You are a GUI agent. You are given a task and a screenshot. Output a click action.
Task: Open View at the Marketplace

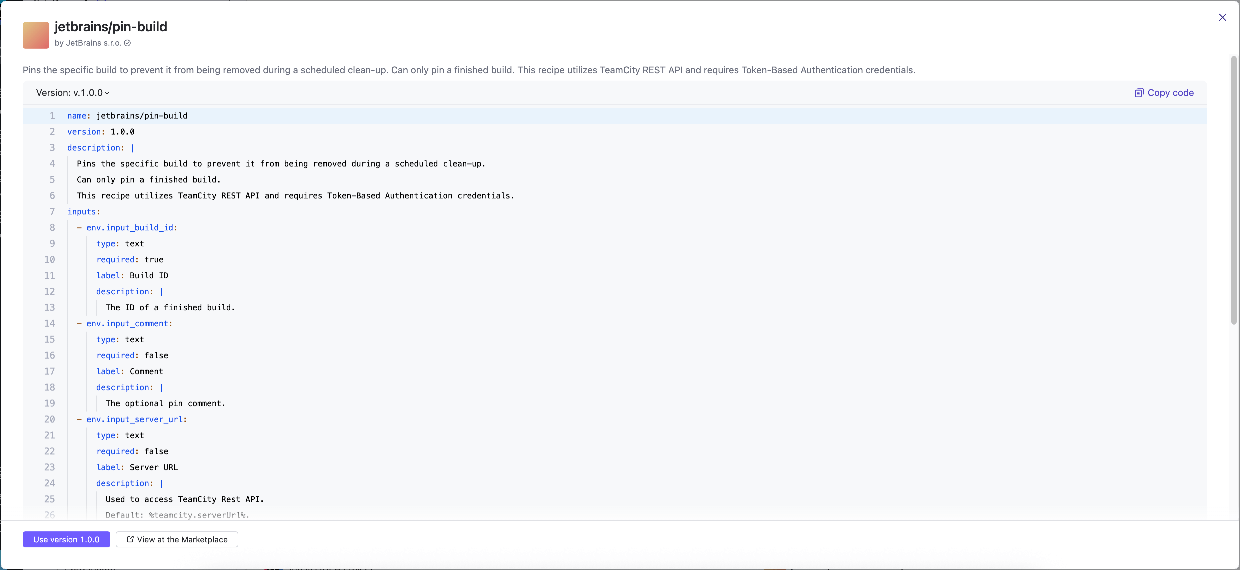coord(177,539)
